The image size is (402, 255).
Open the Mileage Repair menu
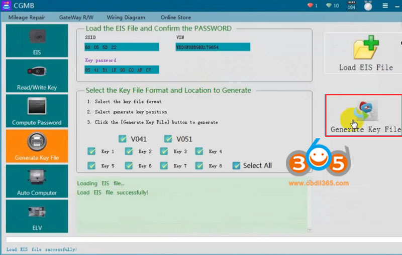(27, 18)
